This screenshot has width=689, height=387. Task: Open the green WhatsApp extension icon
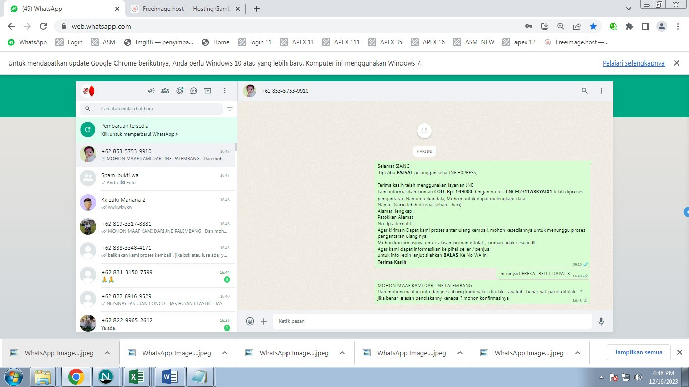coord(613,26)
